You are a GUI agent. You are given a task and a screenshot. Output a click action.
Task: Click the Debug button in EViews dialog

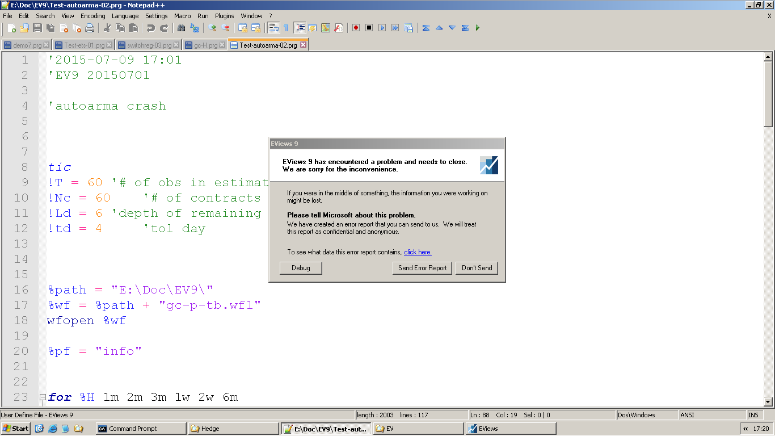(x=301, y=268)
